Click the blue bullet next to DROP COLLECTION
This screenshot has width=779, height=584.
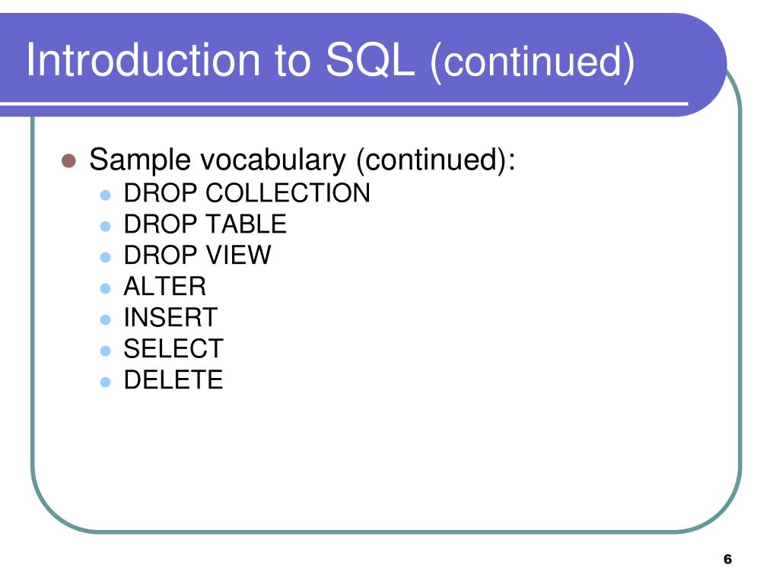pos(105,195)
